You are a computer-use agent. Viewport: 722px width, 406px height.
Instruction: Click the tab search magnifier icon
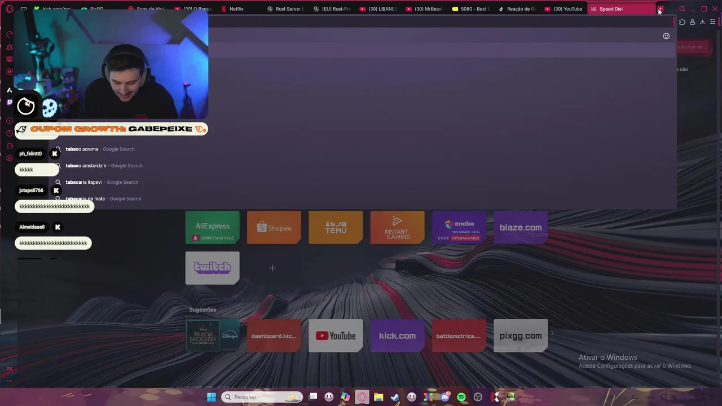[x=682, y=9]
